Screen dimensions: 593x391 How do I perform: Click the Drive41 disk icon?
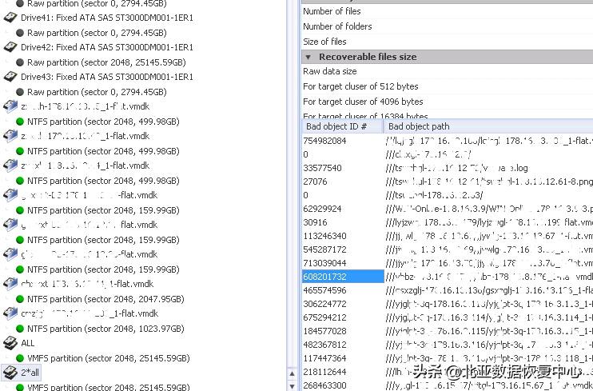tap(10, 18)
